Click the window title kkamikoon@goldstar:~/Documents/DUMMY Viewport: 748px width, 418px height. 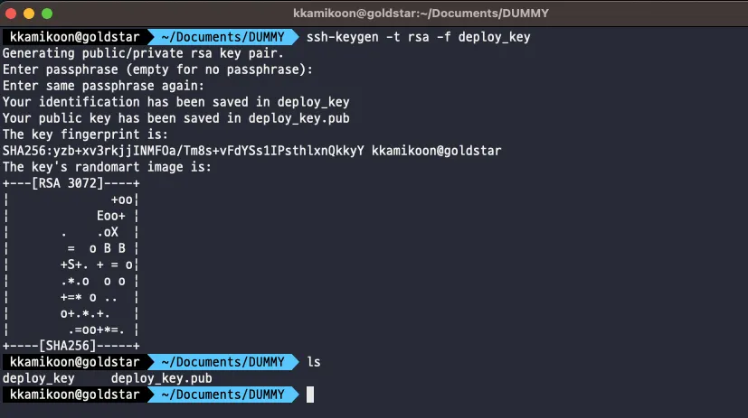pos(421,14)
